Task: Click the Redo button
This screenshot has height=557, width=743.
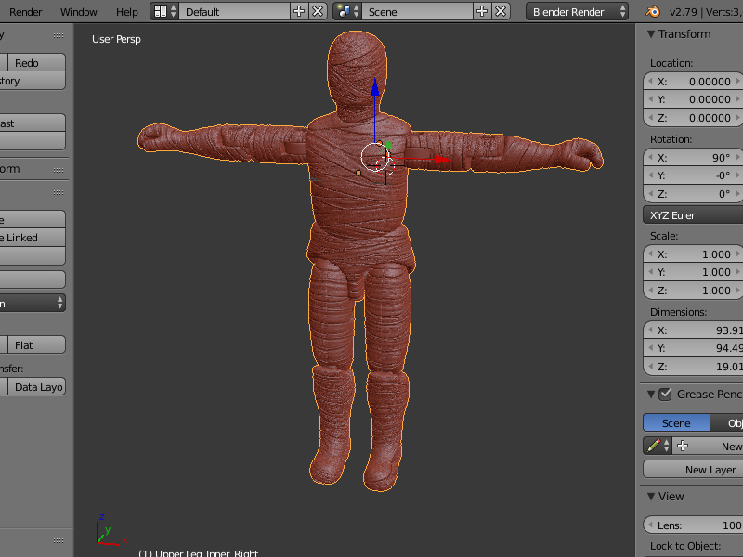Action: (x=28, y=63)
